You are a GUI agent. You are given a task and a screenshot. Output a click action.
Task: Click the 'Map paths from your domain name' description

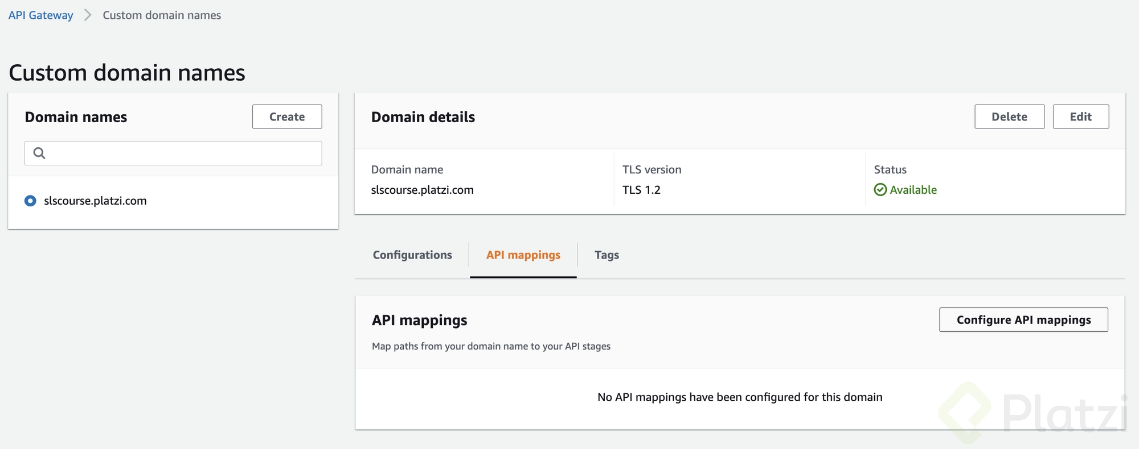[491, 346]
